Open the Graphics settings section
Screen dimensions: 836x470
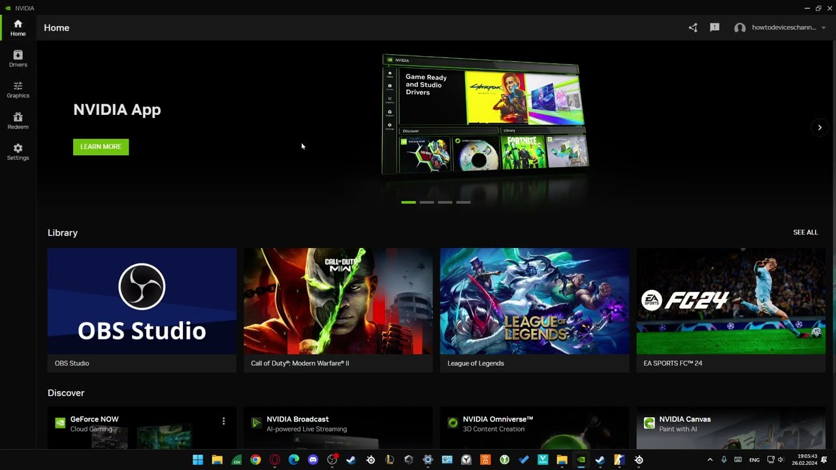pos(18,90)
